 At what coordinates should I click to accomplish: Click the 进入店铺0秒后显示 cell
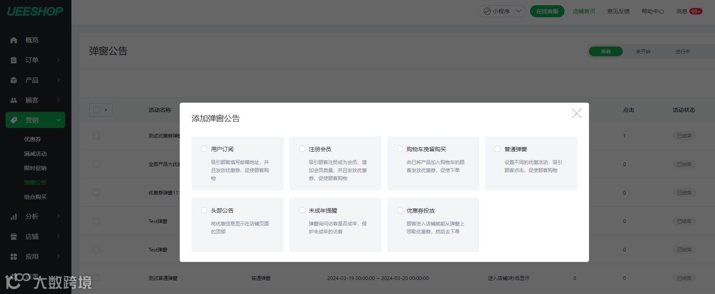pyautogui.click(x=509, y=278)
